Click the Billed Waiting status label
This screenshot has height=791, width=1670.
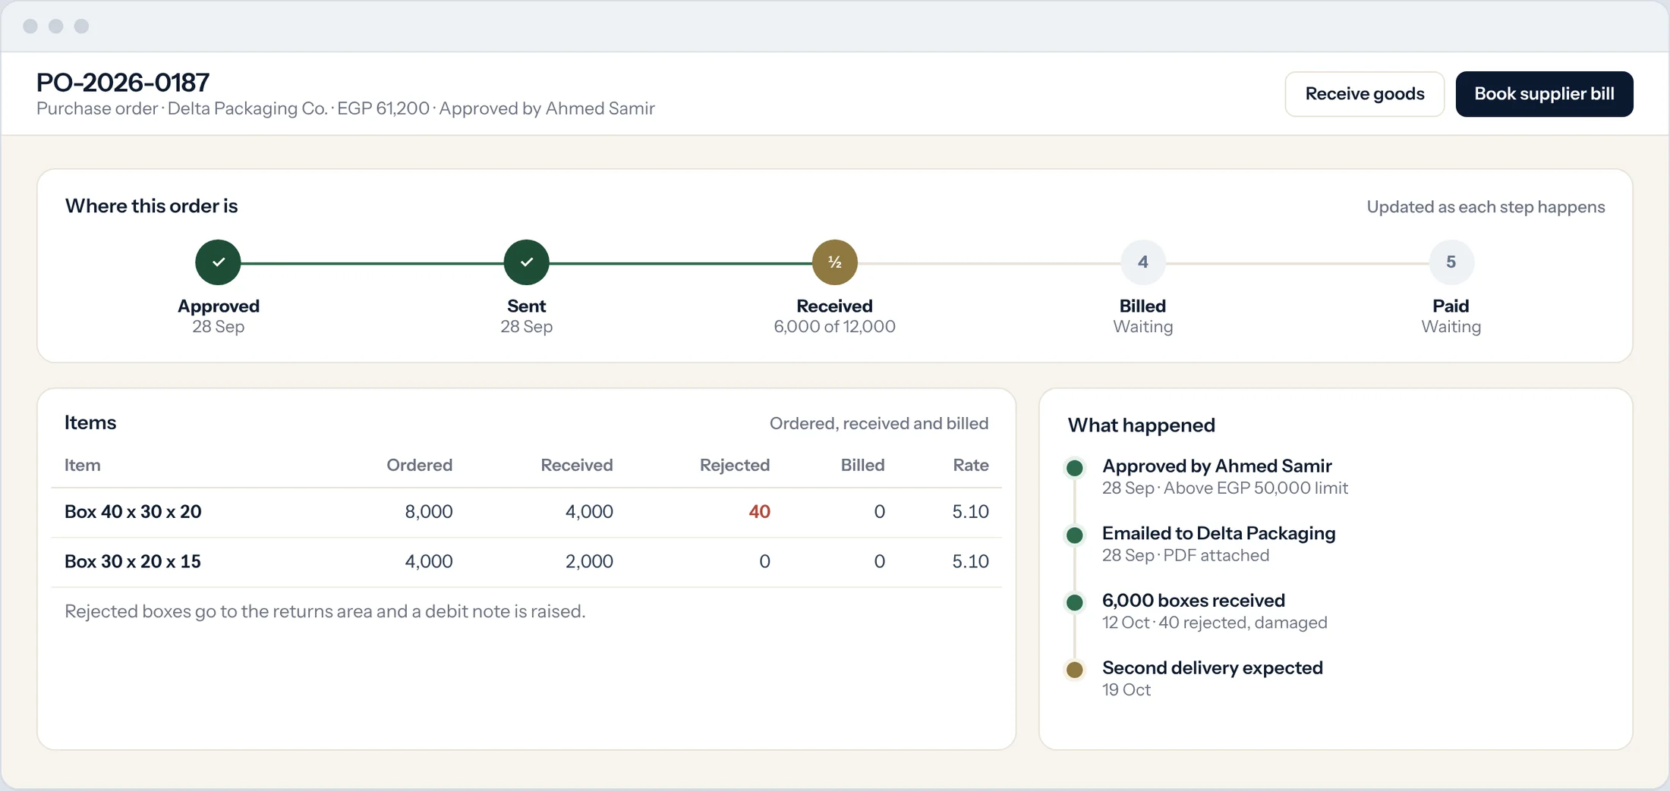tap(1143, 316)
